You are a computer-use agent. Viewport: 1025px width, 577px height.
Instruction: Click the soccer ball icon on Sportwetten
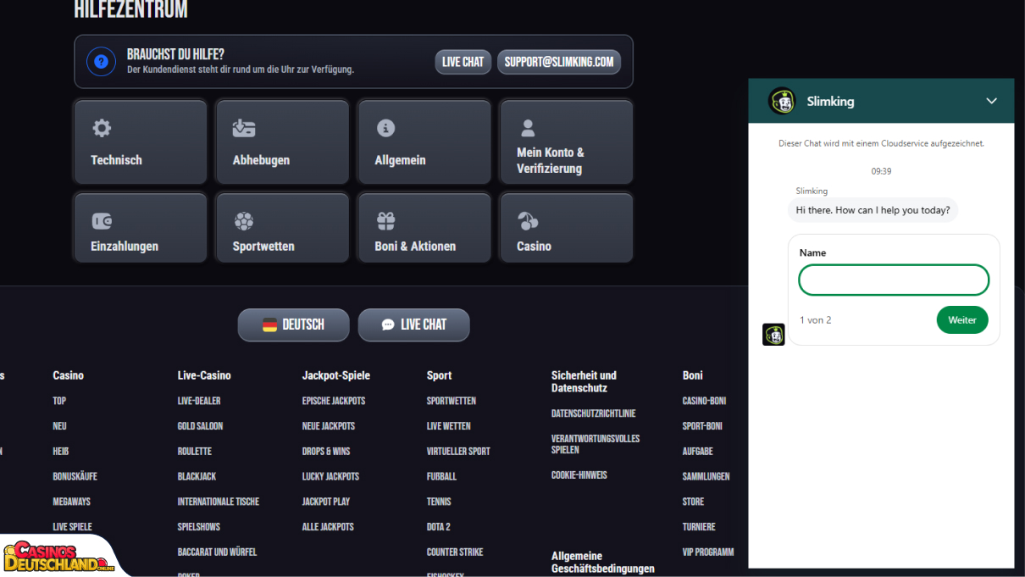click(244, 221)
